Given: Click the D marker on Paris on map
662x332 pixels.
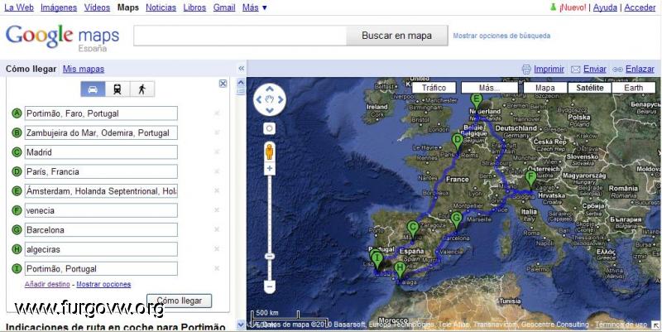Looking at the screenshot, I should 458,142.
